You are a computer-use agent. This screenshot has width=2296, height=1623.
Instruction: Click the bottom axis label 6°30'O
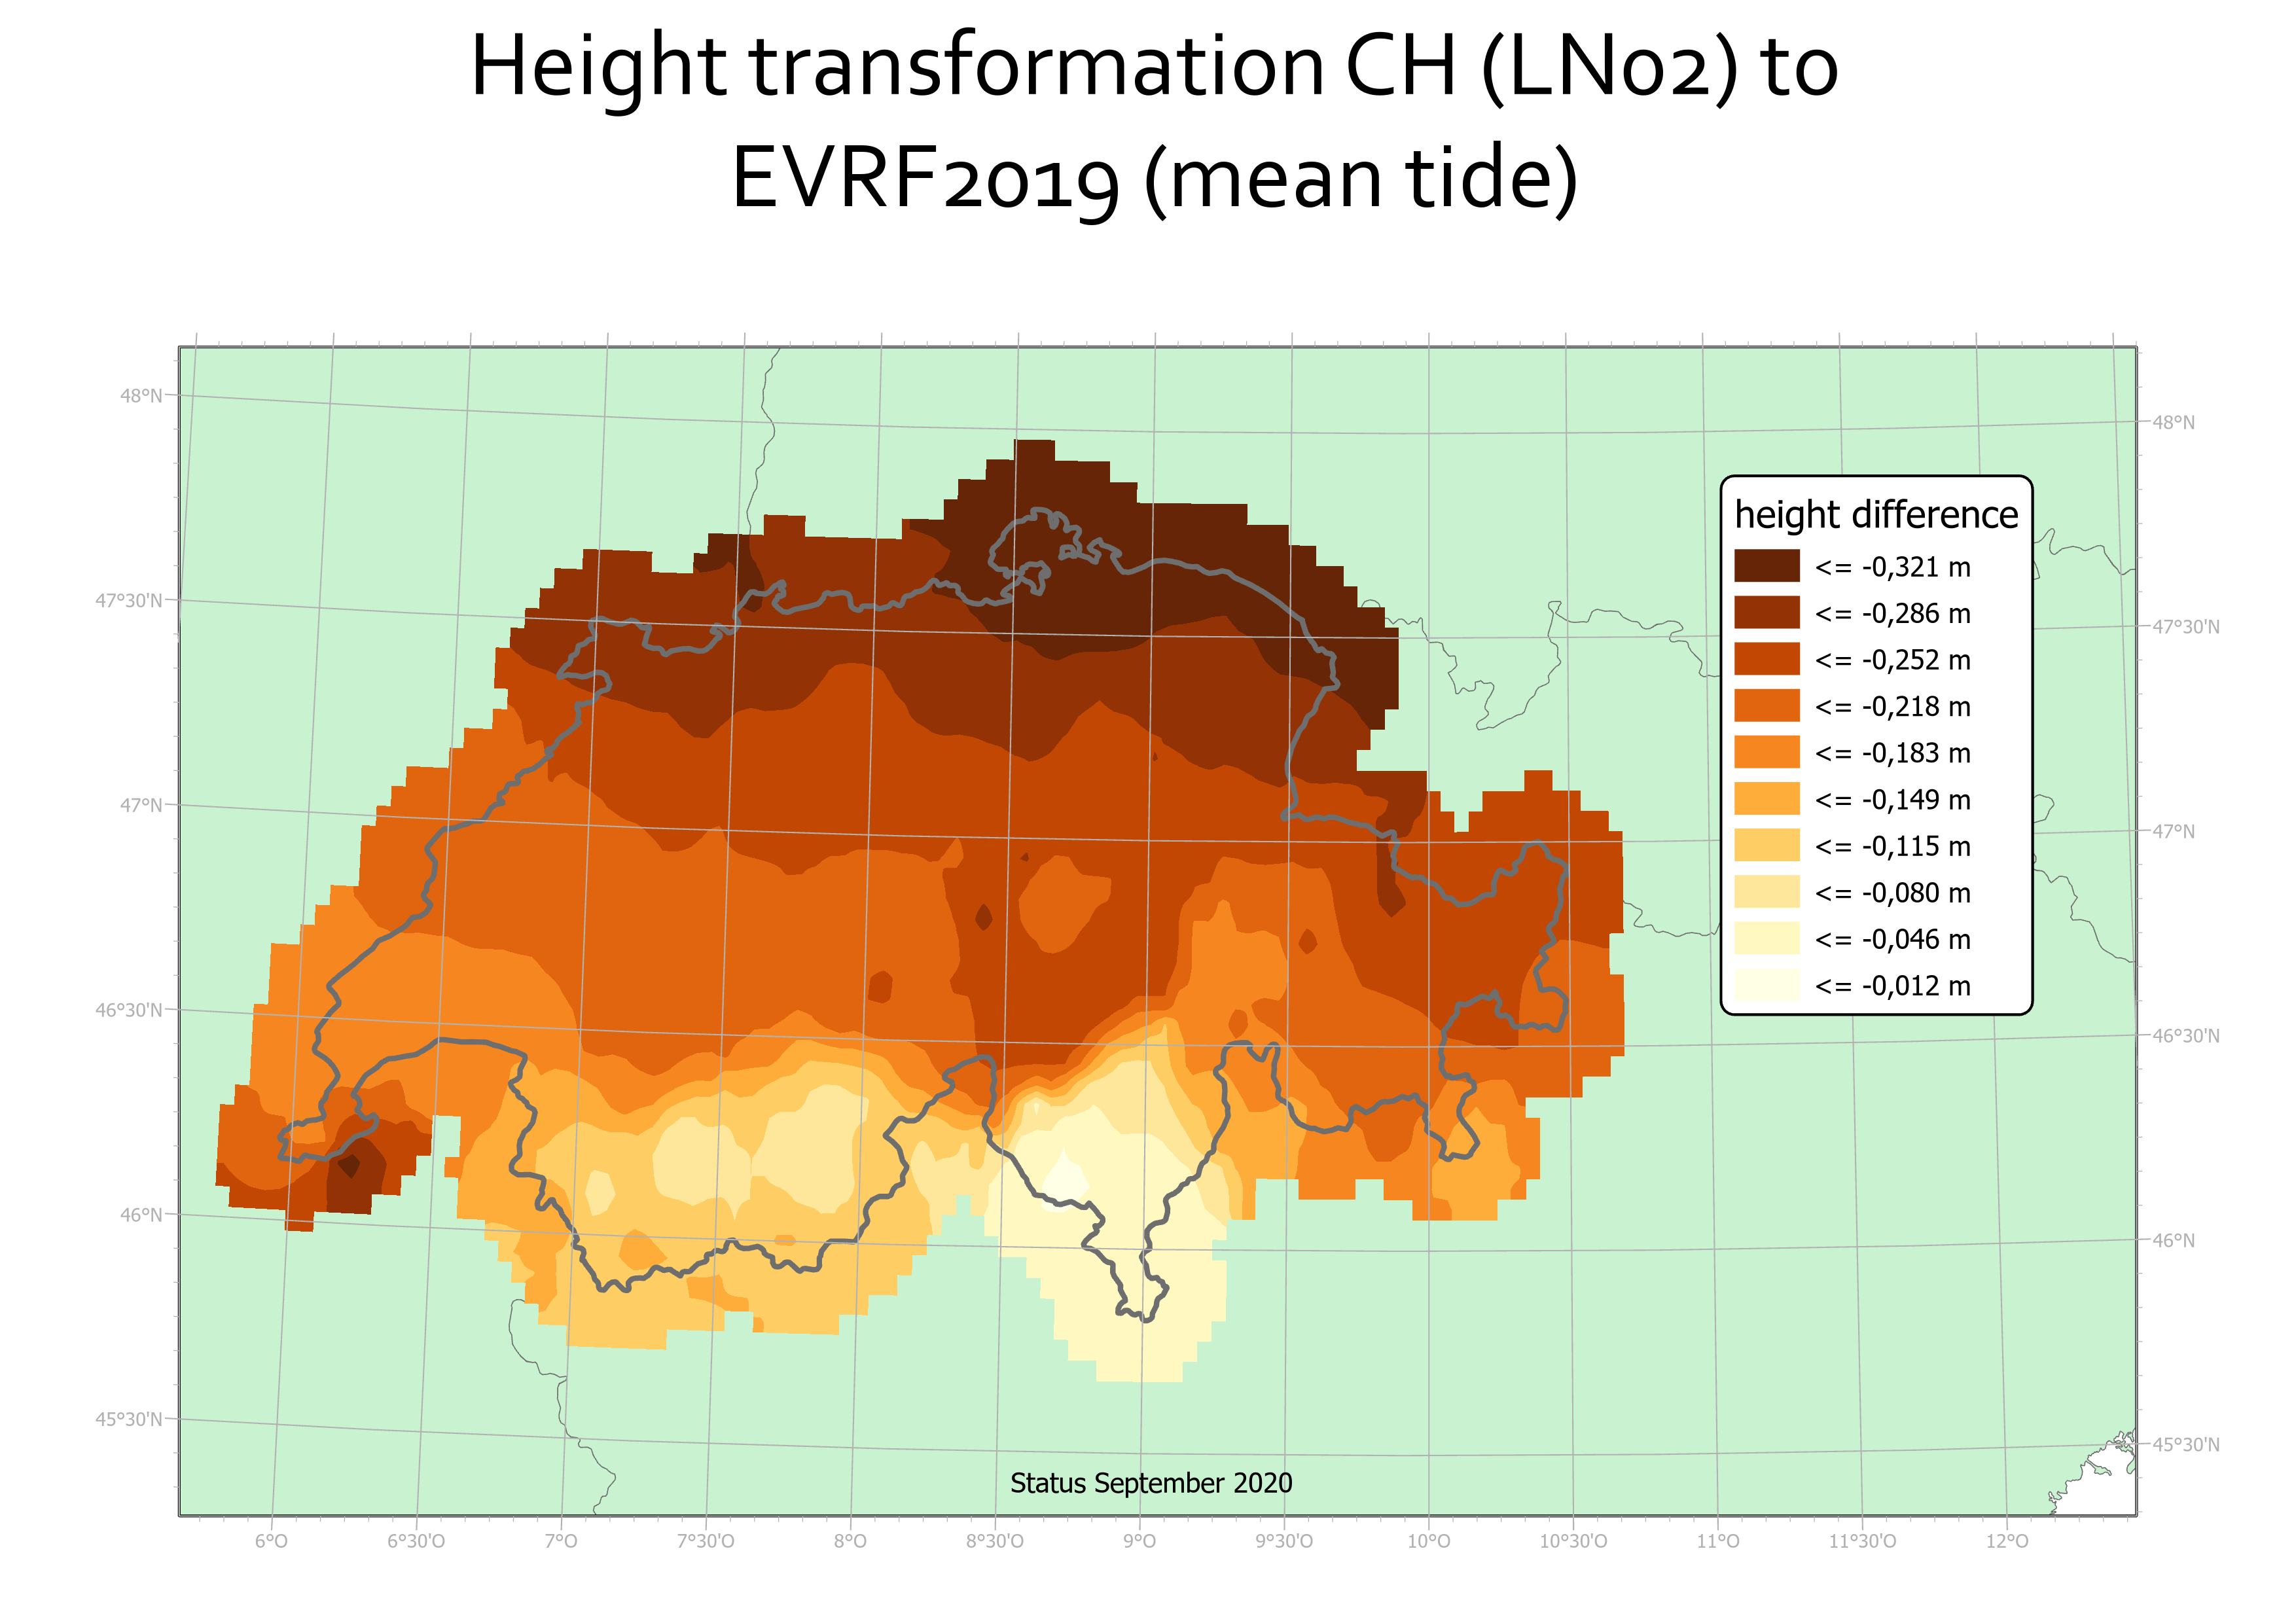pyautogui.click(x=416, y=1541)
